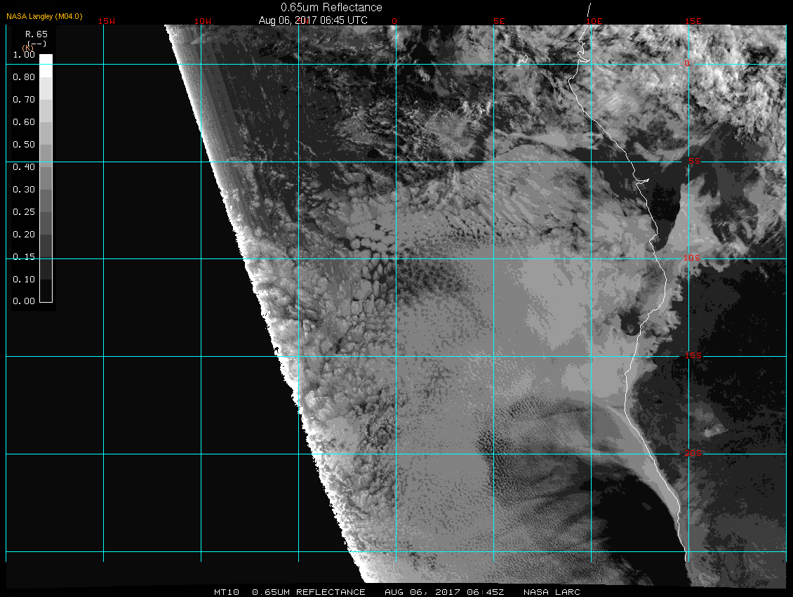Click the 0.70 colorbar value
The height and width of the screenshot is (597, 793).
[24, 100]
